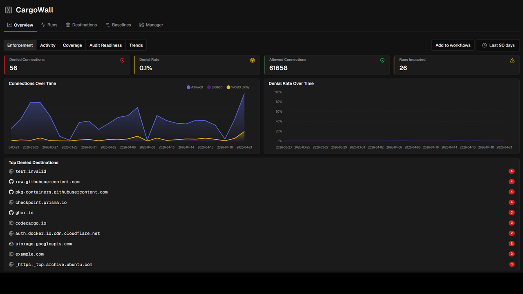
Task: Click the Runs Impacted value 26
Action: (x=403, y=68)
